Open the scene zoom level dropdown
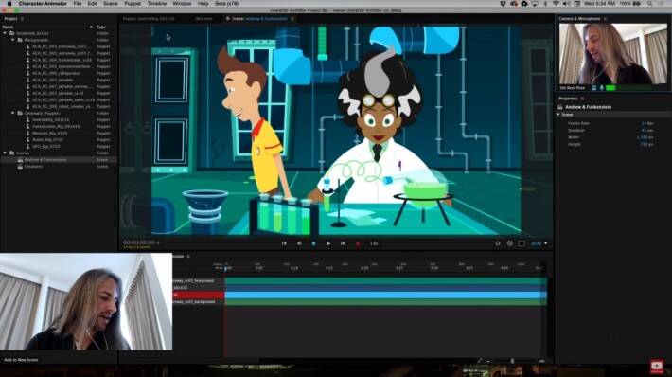The image size is (672, 377). point(539,243)
